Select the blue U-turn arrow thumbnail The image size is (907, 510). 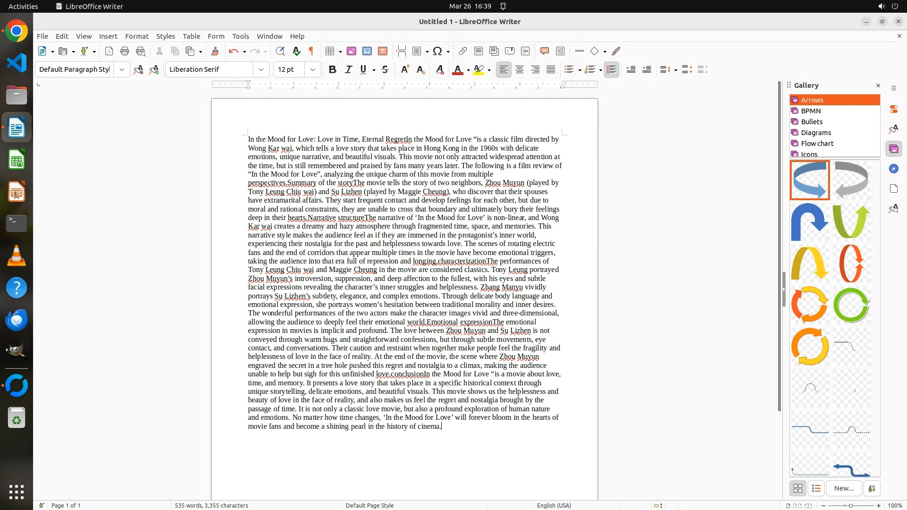(x=810, y=221)
